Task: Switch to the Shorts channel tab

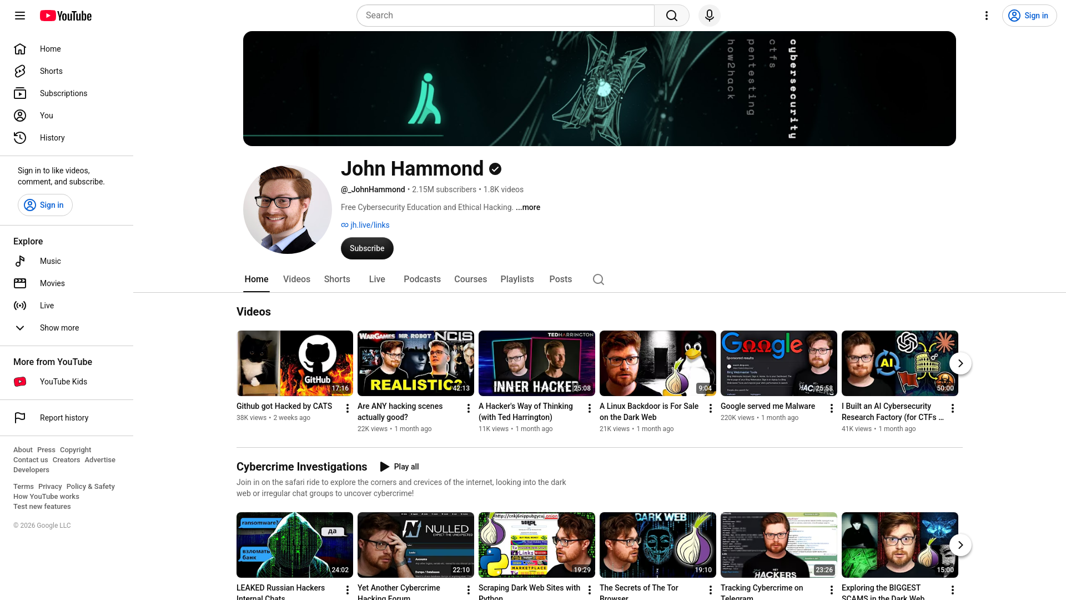Action: click(x=337, y=279)
